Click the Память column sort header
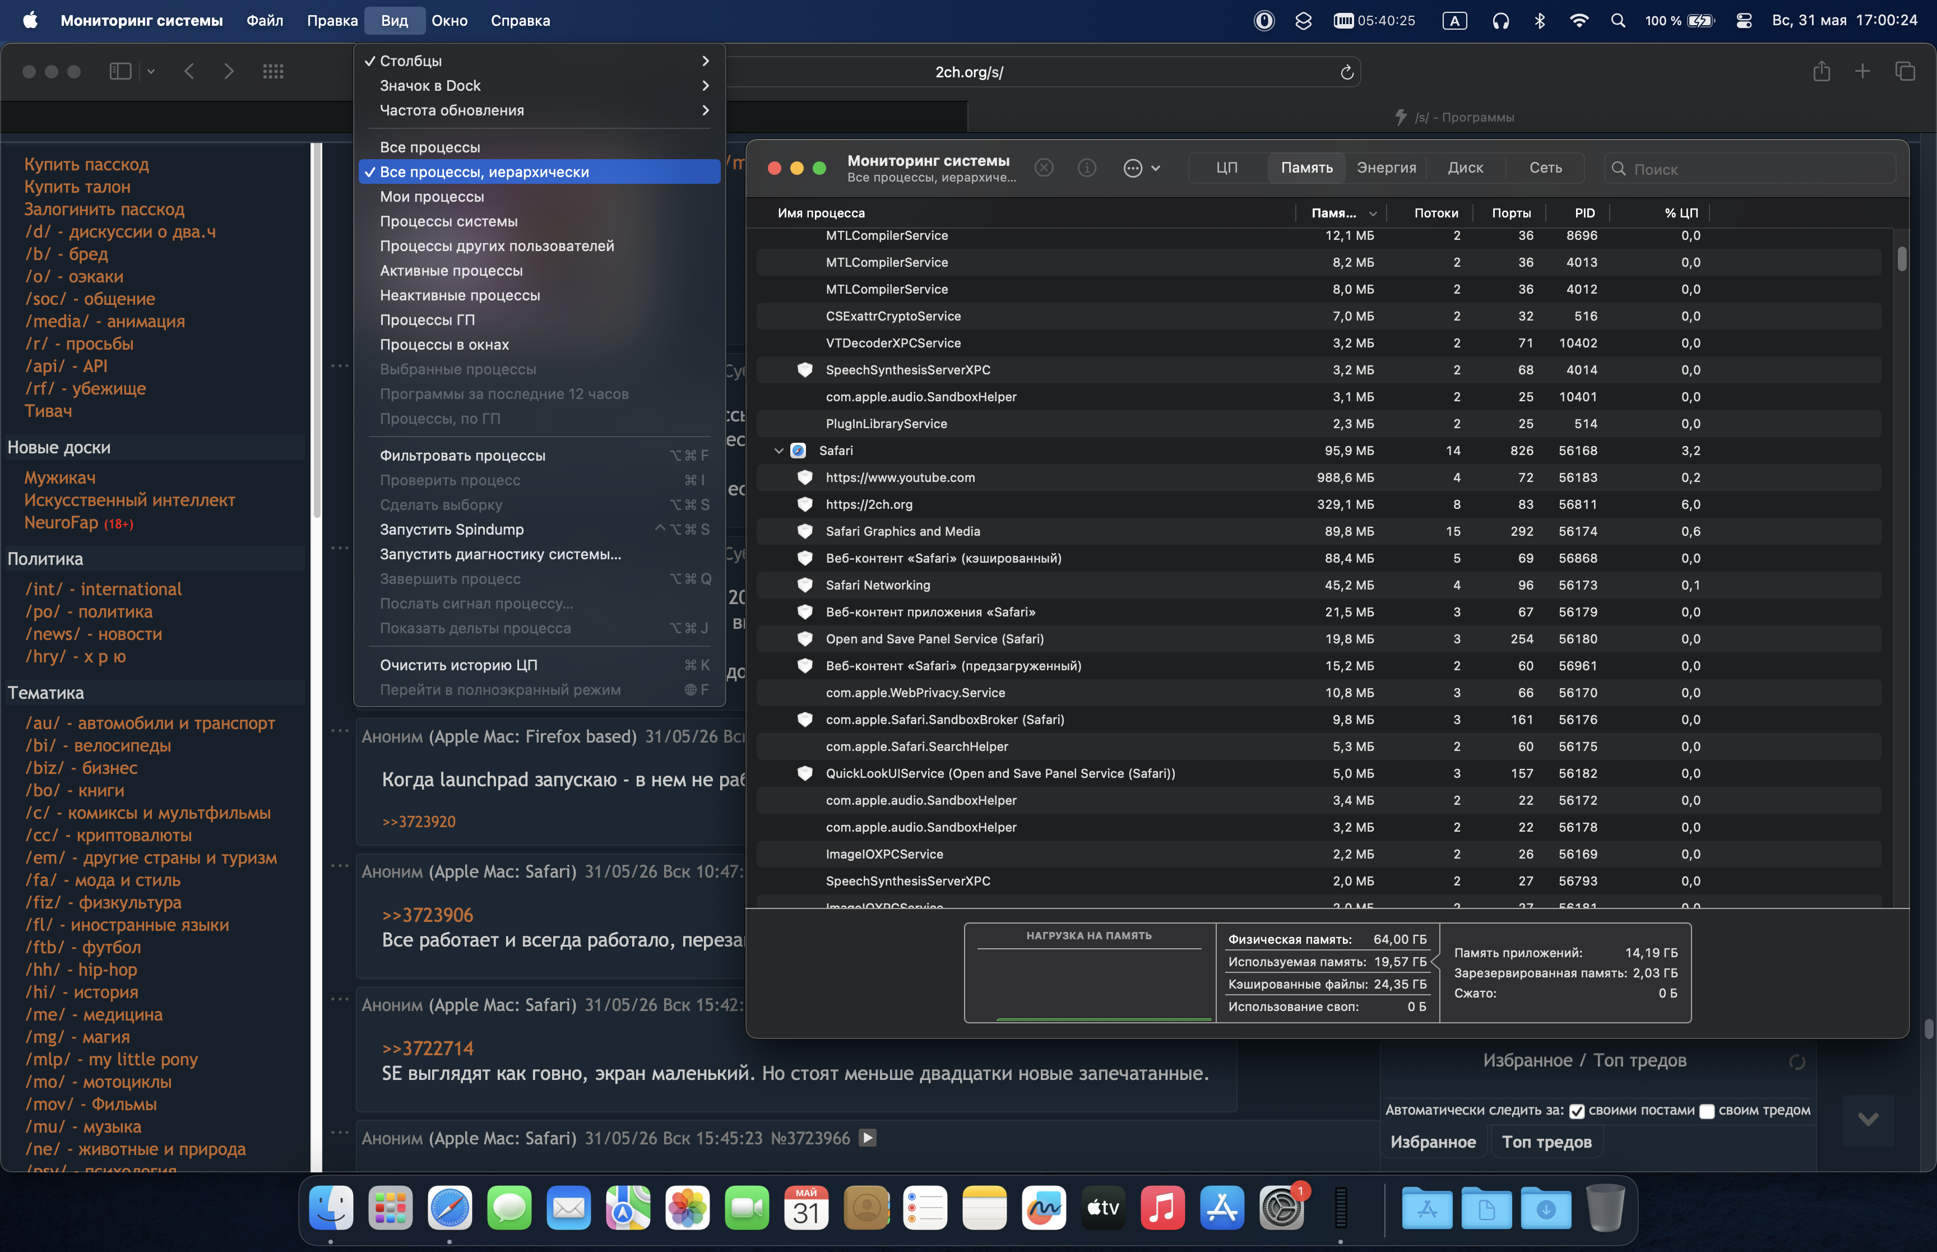The height and width of the screenshot is (1252, 1937). 1342,213
